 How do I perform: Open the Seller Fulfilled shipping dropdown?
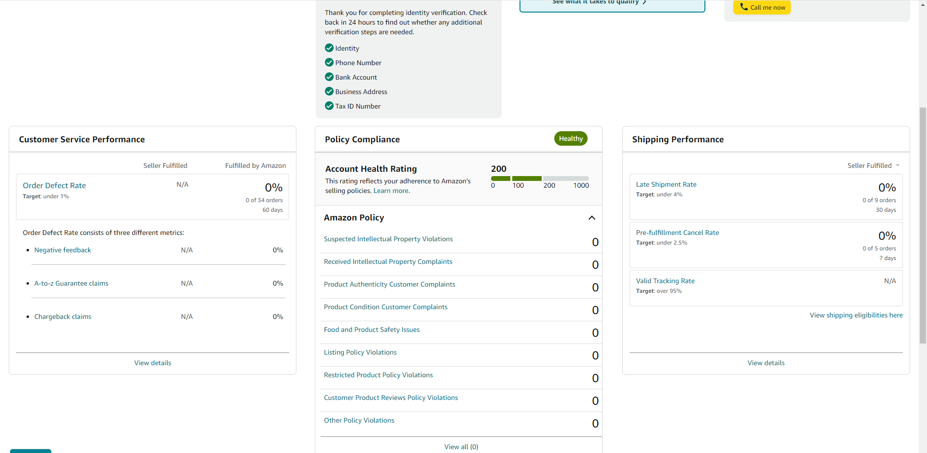pos(873,165)
